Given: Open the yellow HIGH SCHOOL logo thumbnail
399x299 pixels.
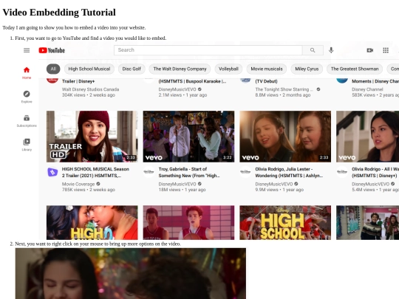Looking at the screenshot, I should pyautogui.click(x=285, y=222).
